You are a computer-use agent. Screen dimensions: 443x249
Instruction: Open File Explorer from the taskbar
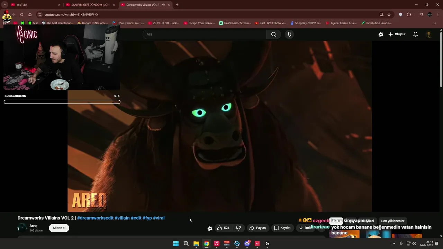coord(196,243)
